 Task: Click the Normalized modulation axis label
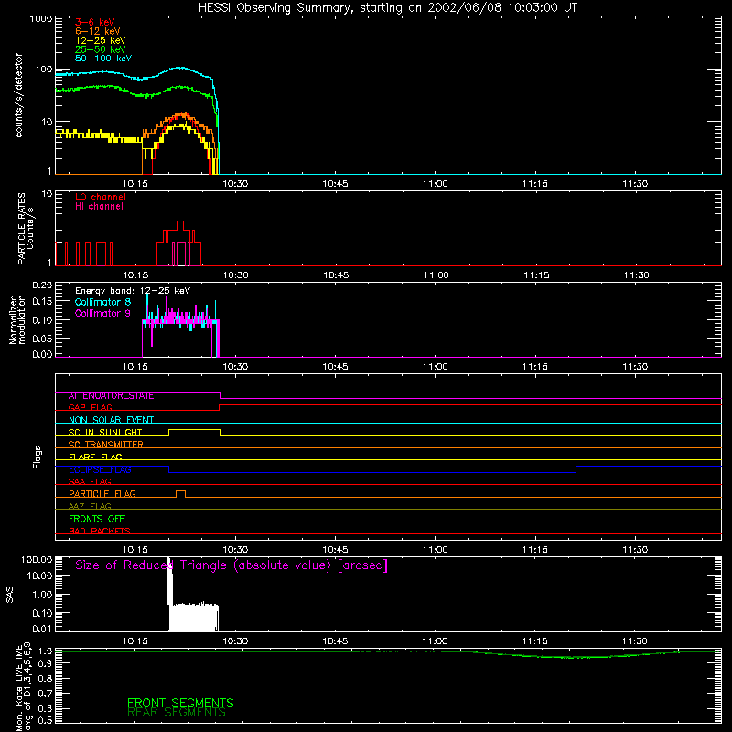tap(16, 319)
